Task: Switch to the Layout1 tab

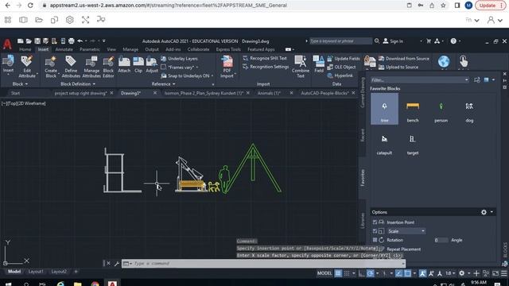Action: point(36,272)
